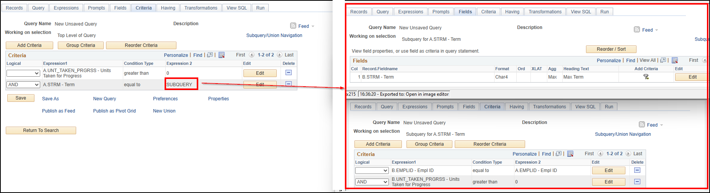
Task: Delete the A.UNT_TAKEN_PRGRSS criteria row
Action: point(289,73)
